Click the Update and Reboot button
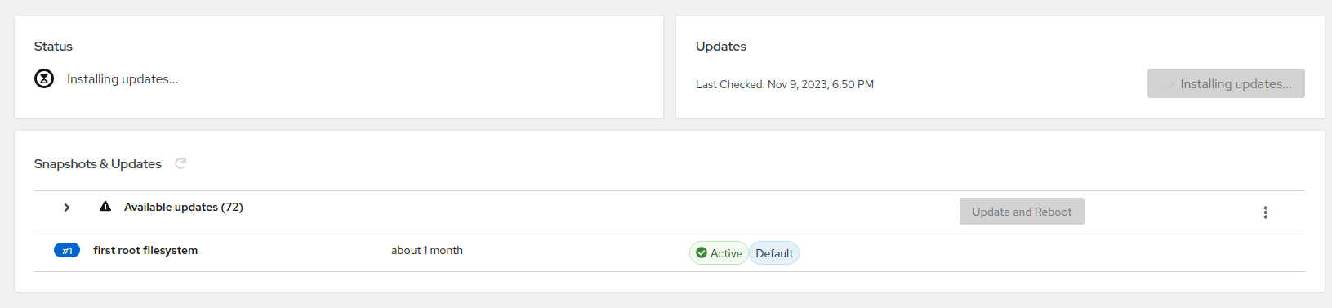This screenshot has width=1332, height=308. tap(1022, 212)
